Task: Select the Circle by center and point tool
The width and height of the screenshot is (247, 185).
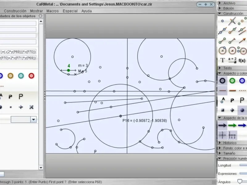Action: pyautogui.click(x=222, y=51)
